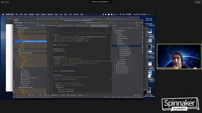The image size is (202, 113).
Task: Select documentation task group in Gradle
Action: pyautogui.click(x=122, y=38)
